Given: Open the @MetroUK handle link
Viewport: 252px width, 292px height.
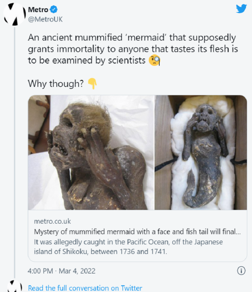Looking at the screenshot, I should point(45,20).
